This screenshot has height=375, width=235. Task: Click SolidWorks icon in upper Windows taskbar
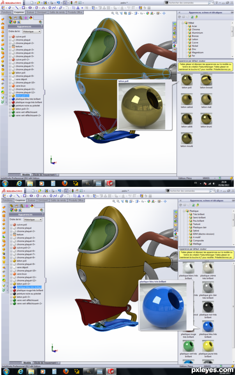[x=110, y=183]
